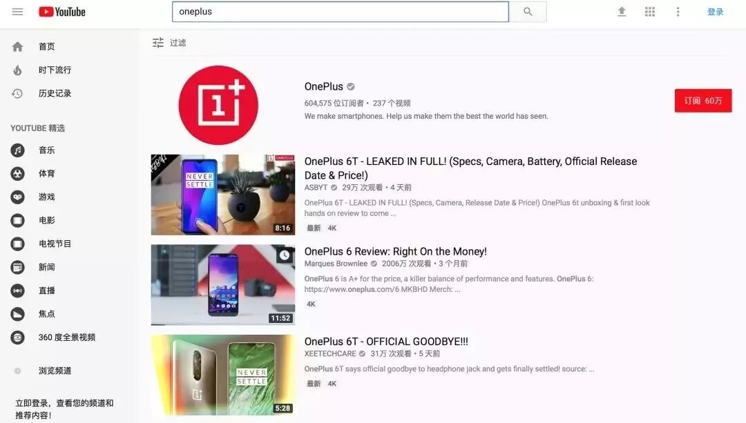Click the live broadcast icon
This screenshot has width=746, height=423.
tap(17, 291)
